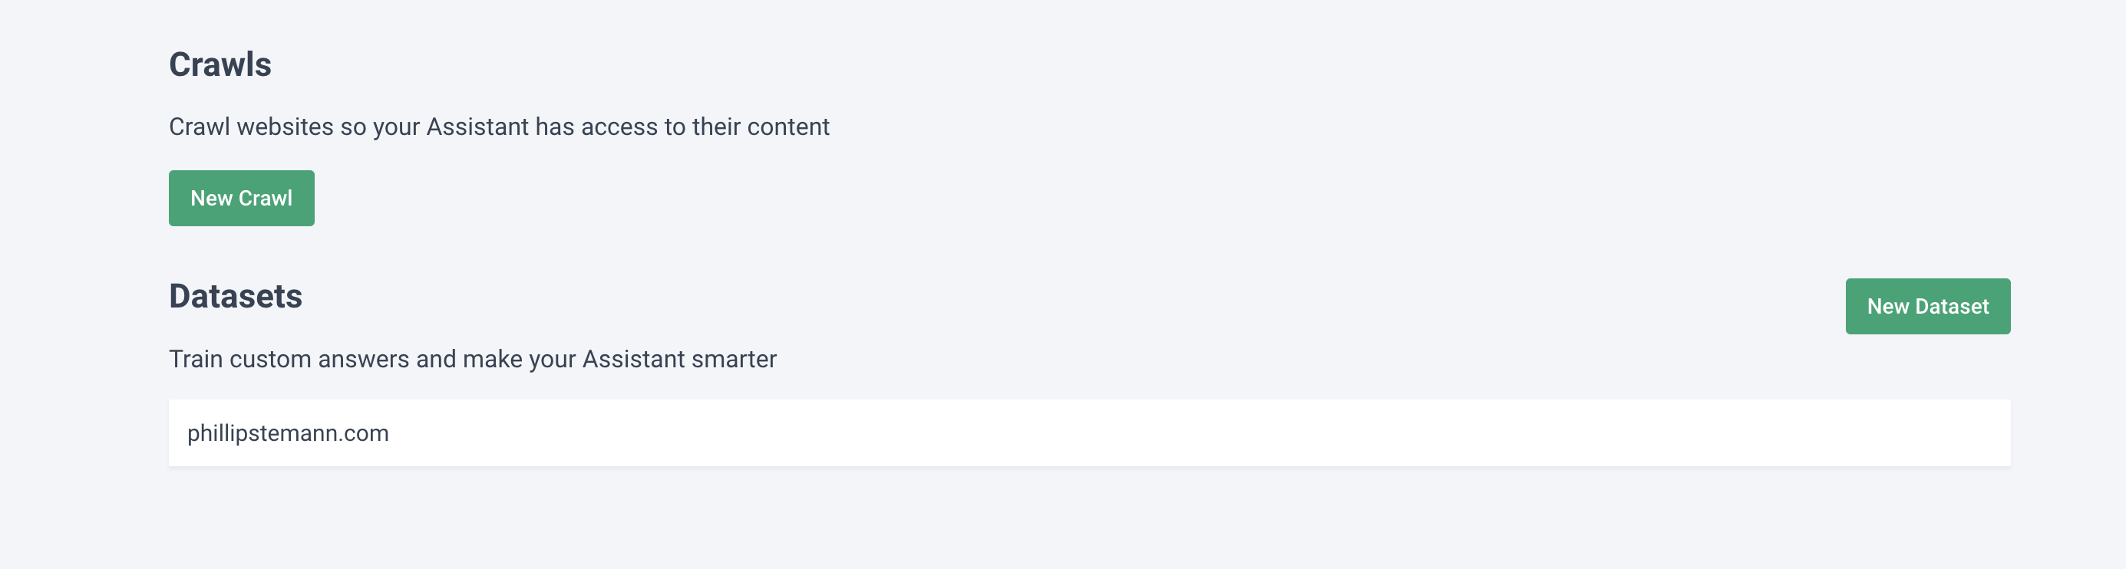Start a new website crawl
The height and width of the screenshot is (569, 2126).
point(241,198)
